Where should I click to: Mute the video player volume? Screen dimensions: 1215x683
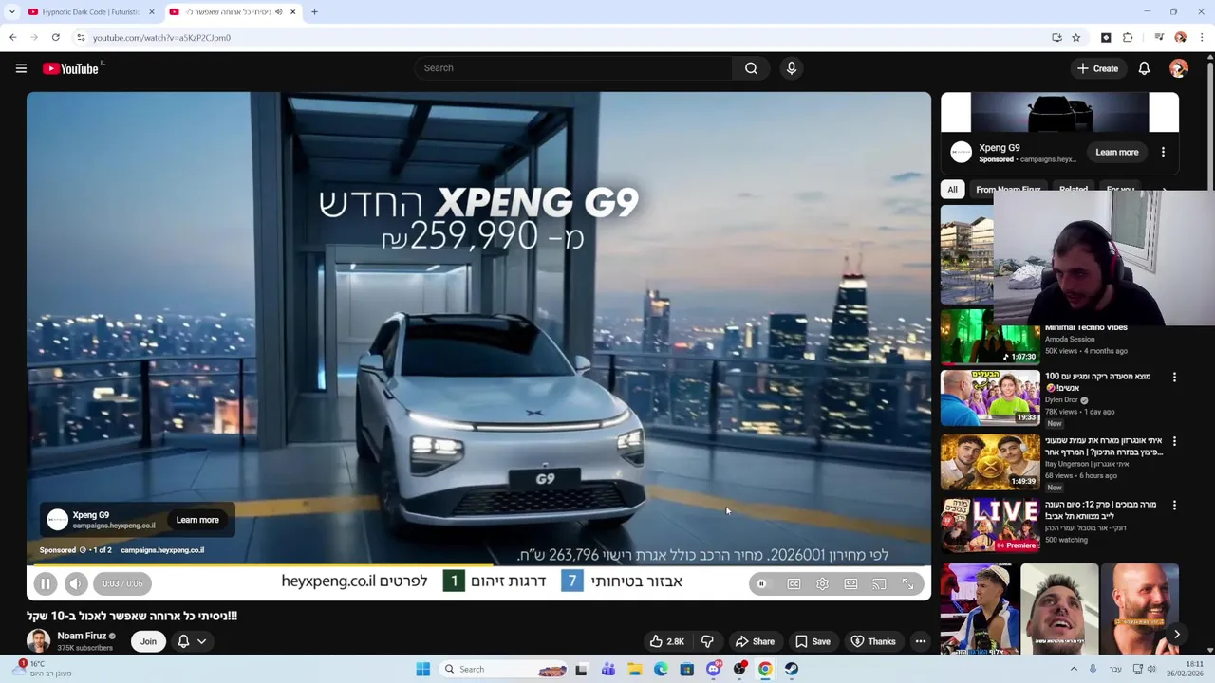click(76, 583)
